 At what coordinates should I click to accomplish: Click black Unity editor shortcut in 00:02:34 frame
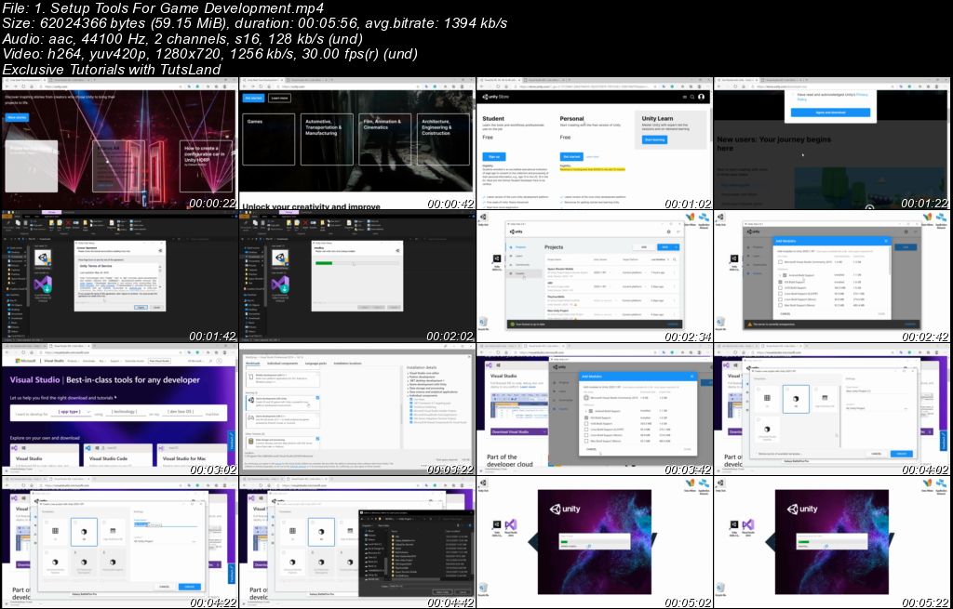pos(497,260)
